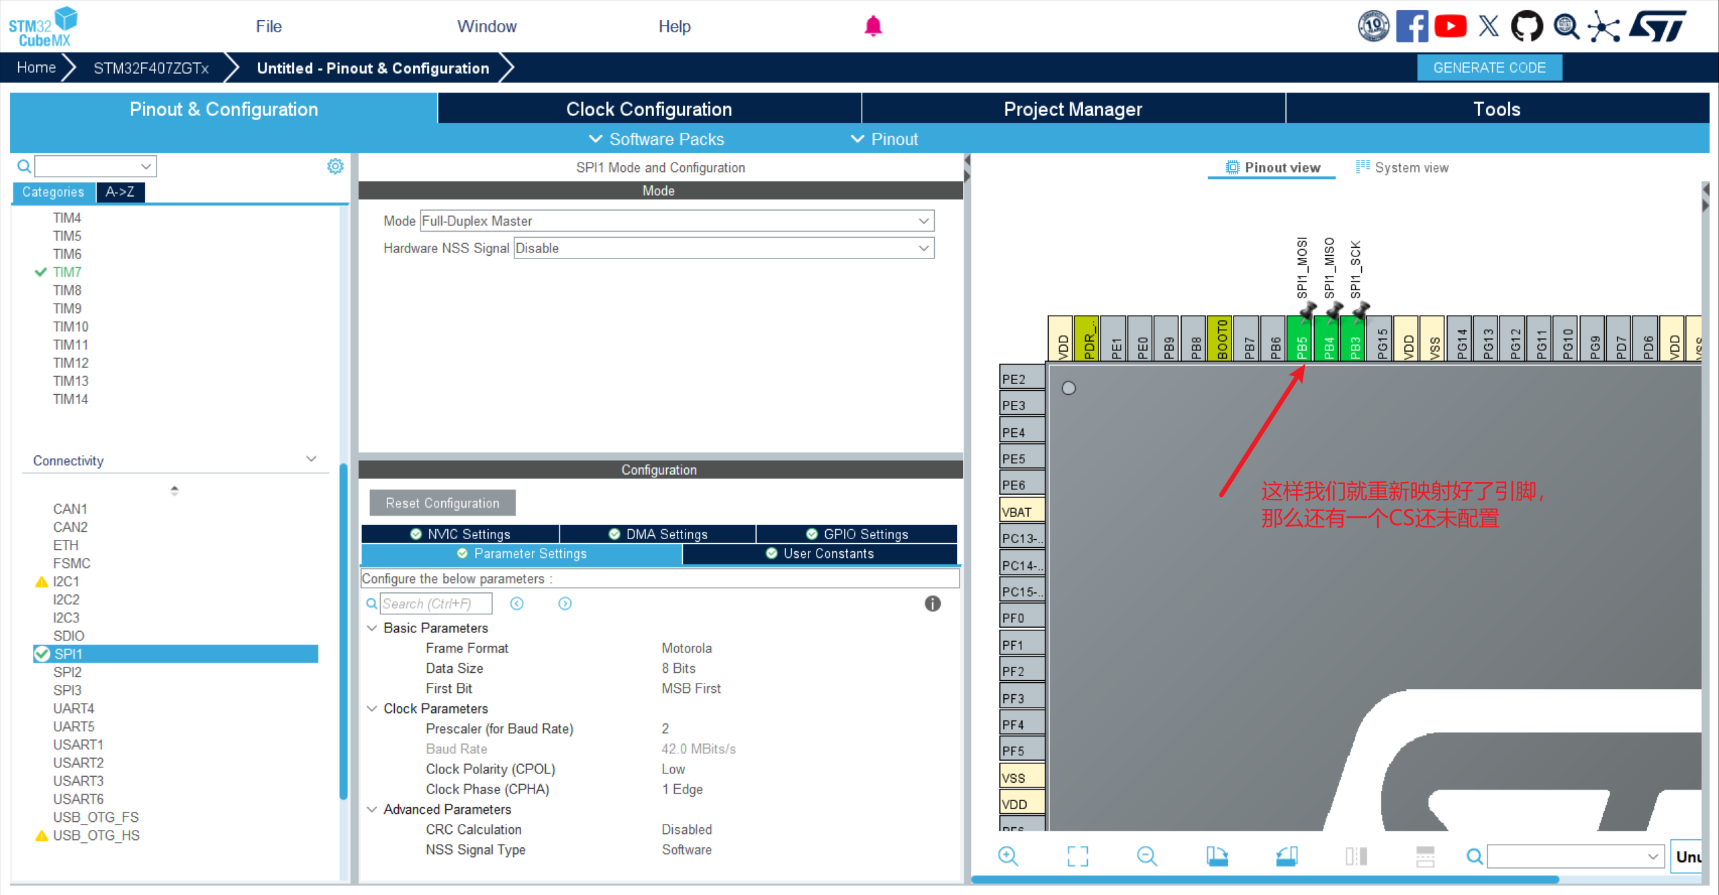Click the parameter info icon
This screenshot has height=895, width=1719.
(932, 604)
